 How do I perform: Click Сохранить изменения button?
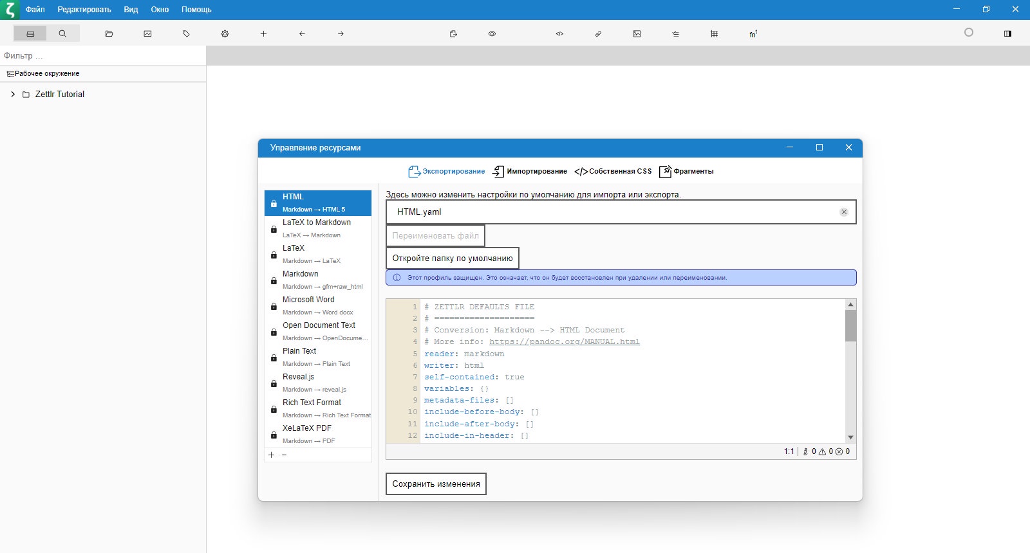click(436, 484)
